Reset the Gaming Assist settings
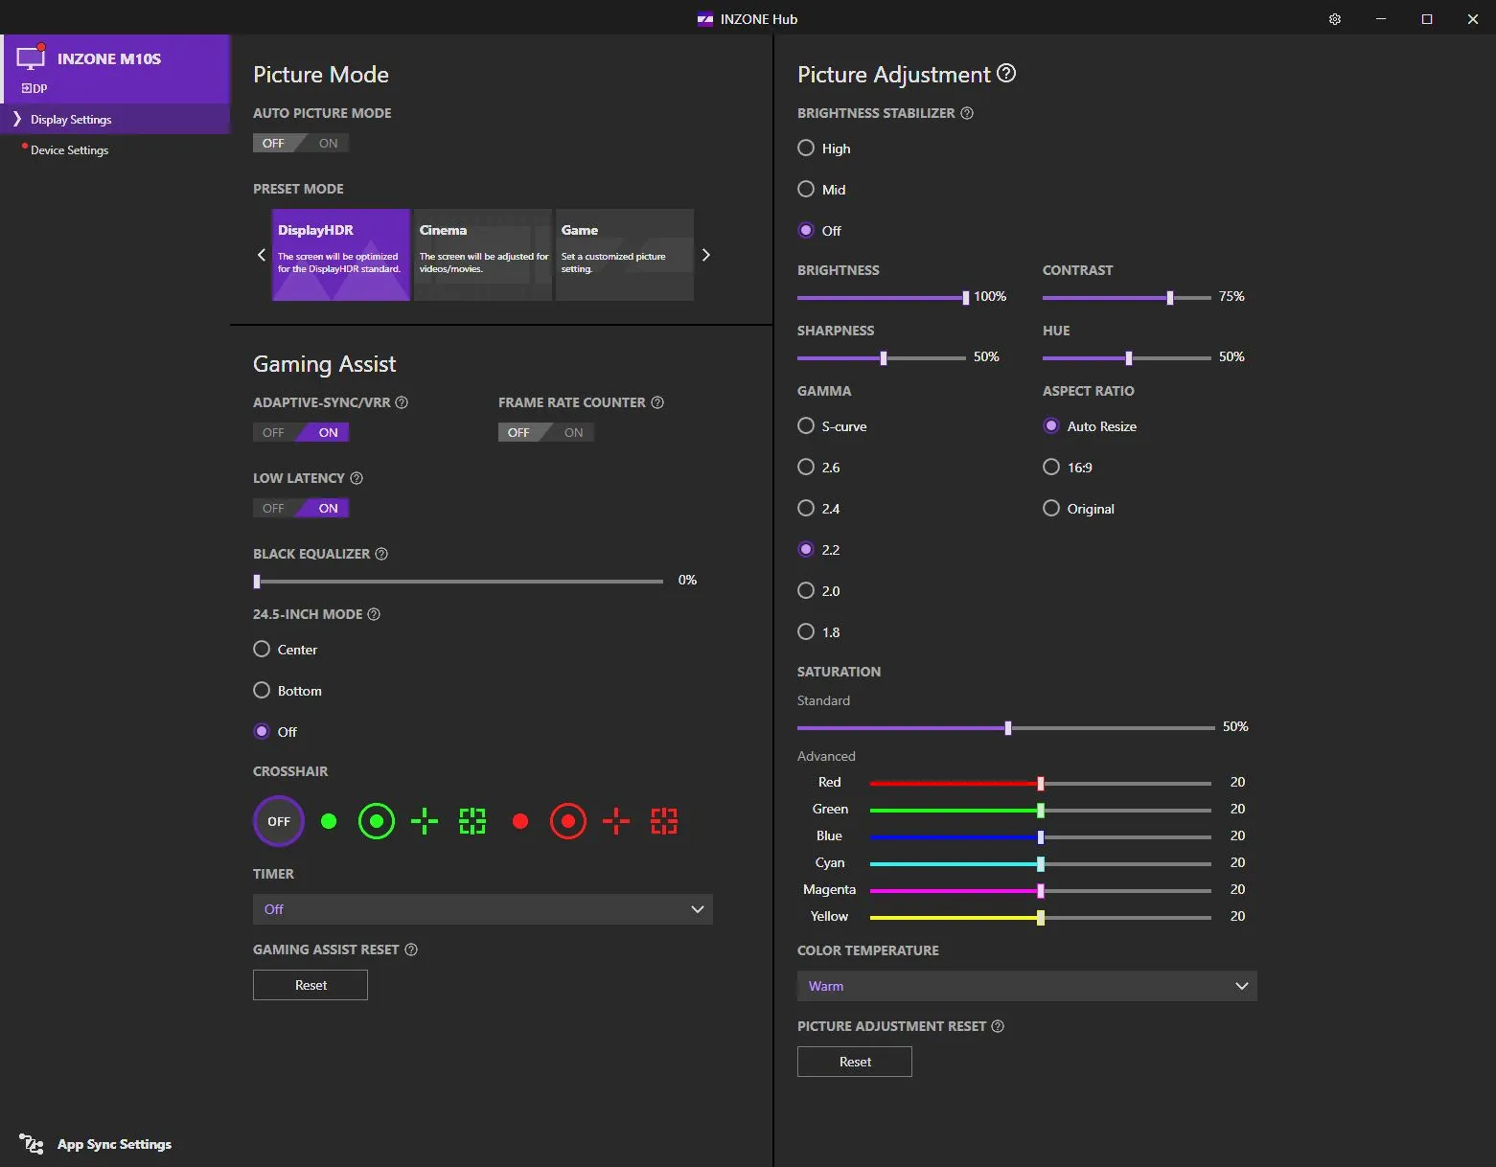Image resolution: width=1496 pixels, height=1167 pixels. [310, 985]
